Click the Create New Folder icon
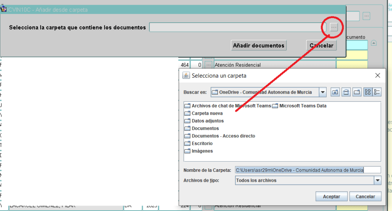The height and width of the screenshot is (211, 392). tap(357, 92)
